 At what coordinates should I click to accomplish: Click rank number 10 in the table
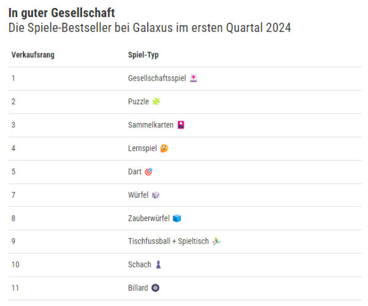[x=15, y=264]
